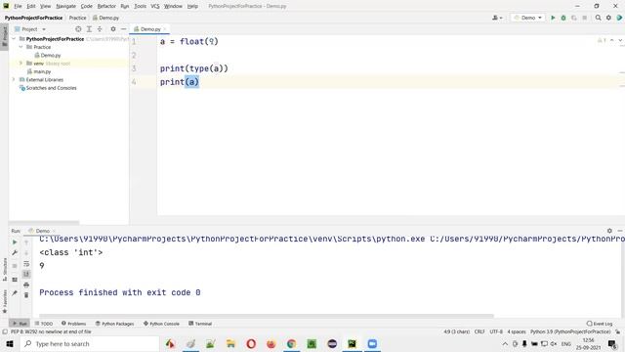The height and width of the screenshot is (352, 625).
Task: Open Refactor menu
Action: pyautogui.click(x=106, y=6)
